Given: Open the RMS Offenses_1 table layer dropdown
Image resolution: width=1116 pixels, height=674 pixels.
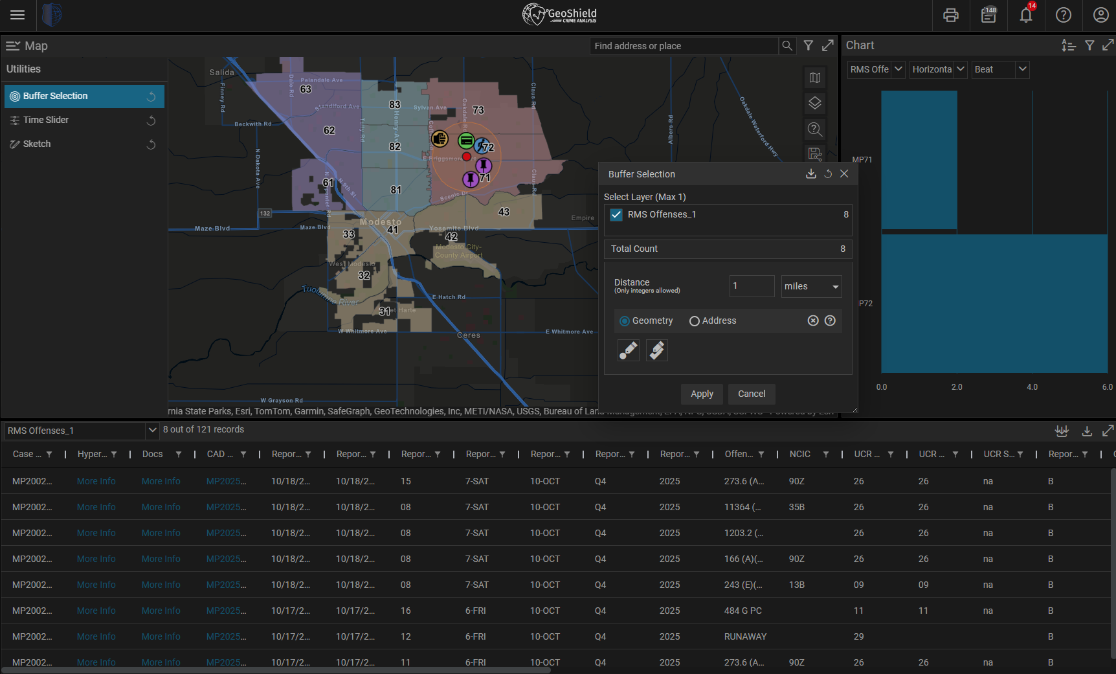Looking at the screenshot, I should pos(152,430).
